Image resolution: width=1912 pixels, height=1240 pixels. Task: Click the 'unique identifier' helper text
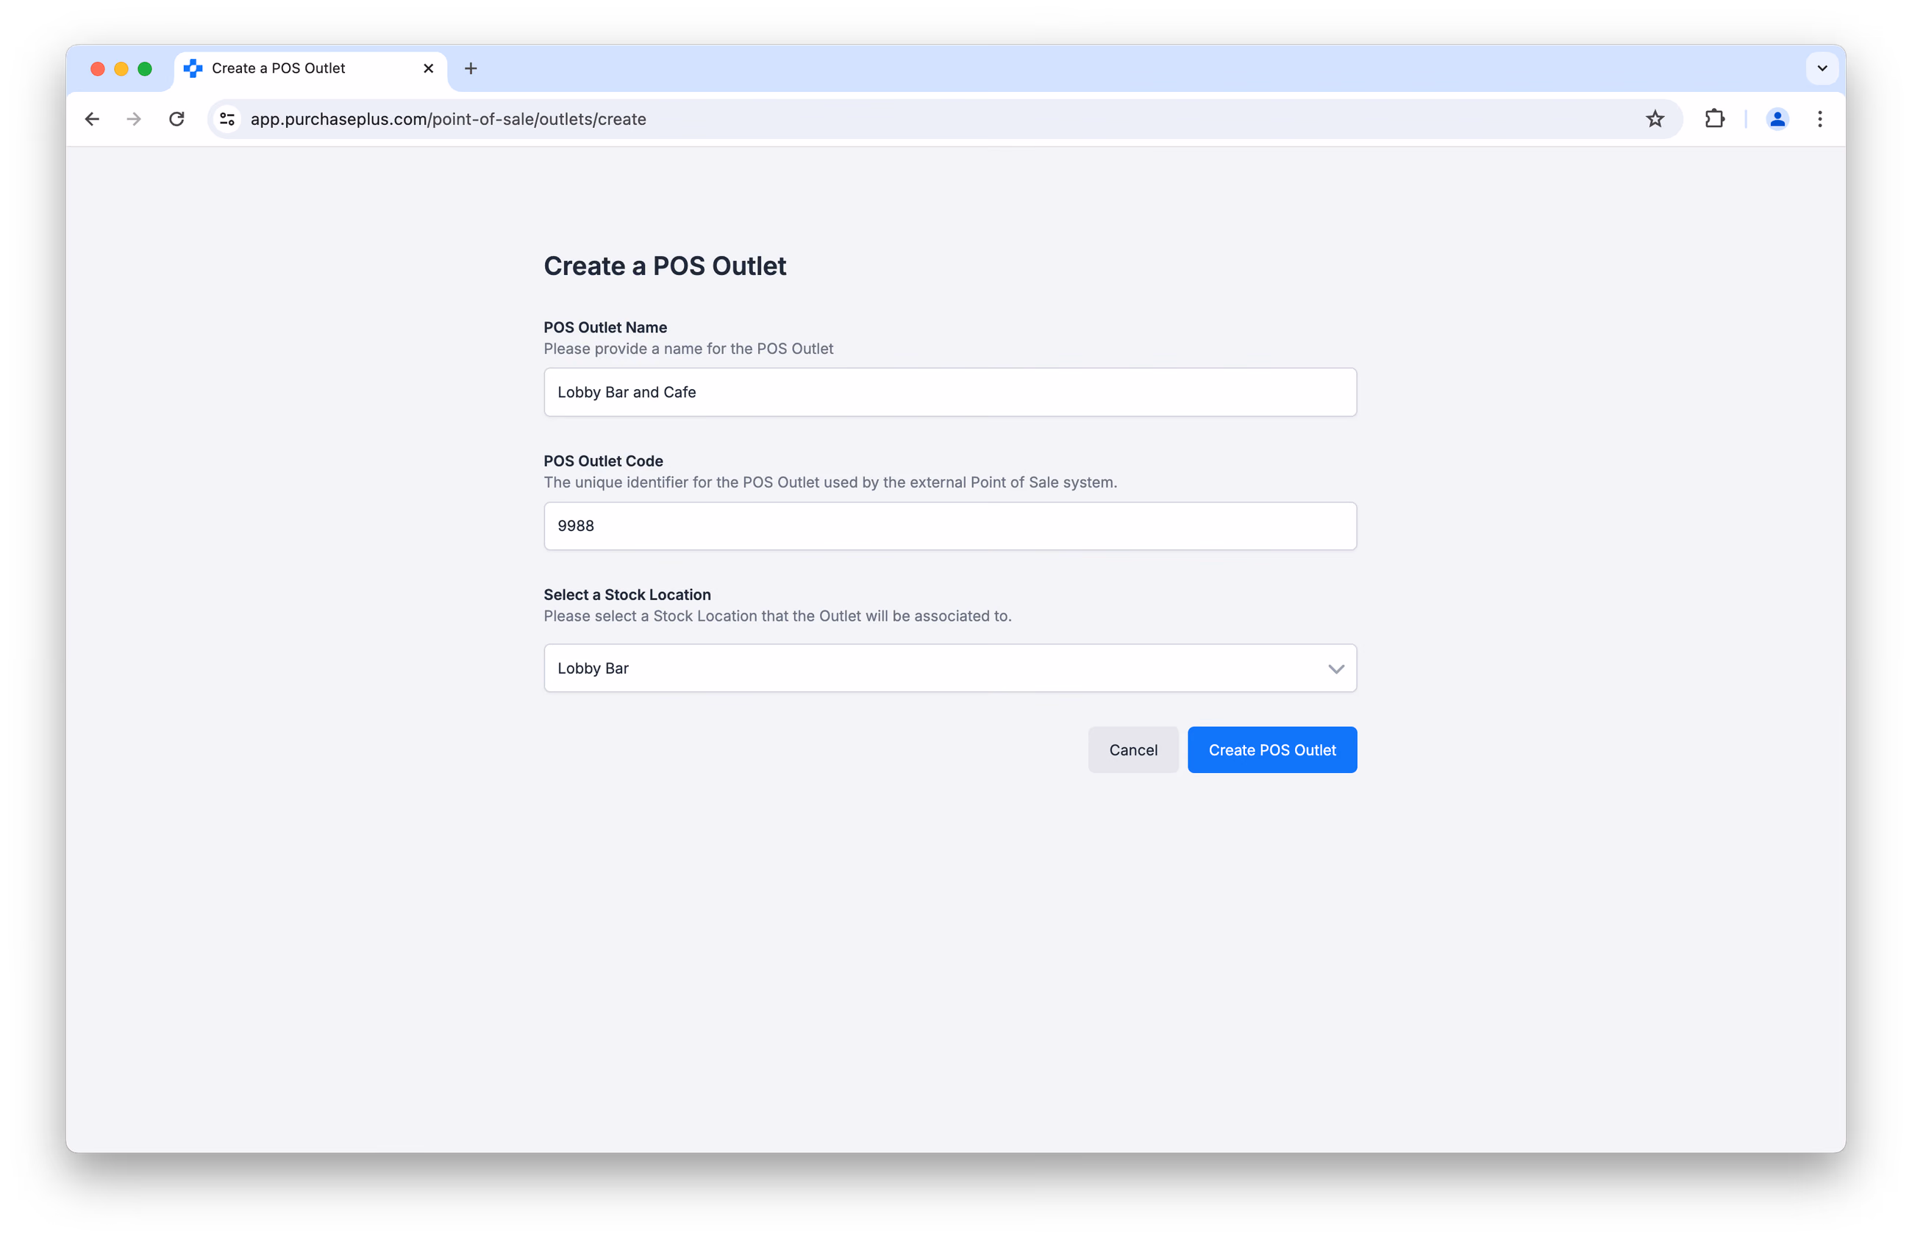(x=830, y=482)
